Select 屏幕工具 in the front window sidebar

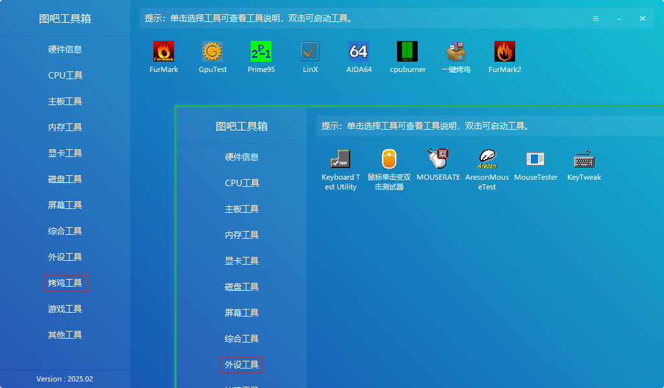tap(242, 313)
